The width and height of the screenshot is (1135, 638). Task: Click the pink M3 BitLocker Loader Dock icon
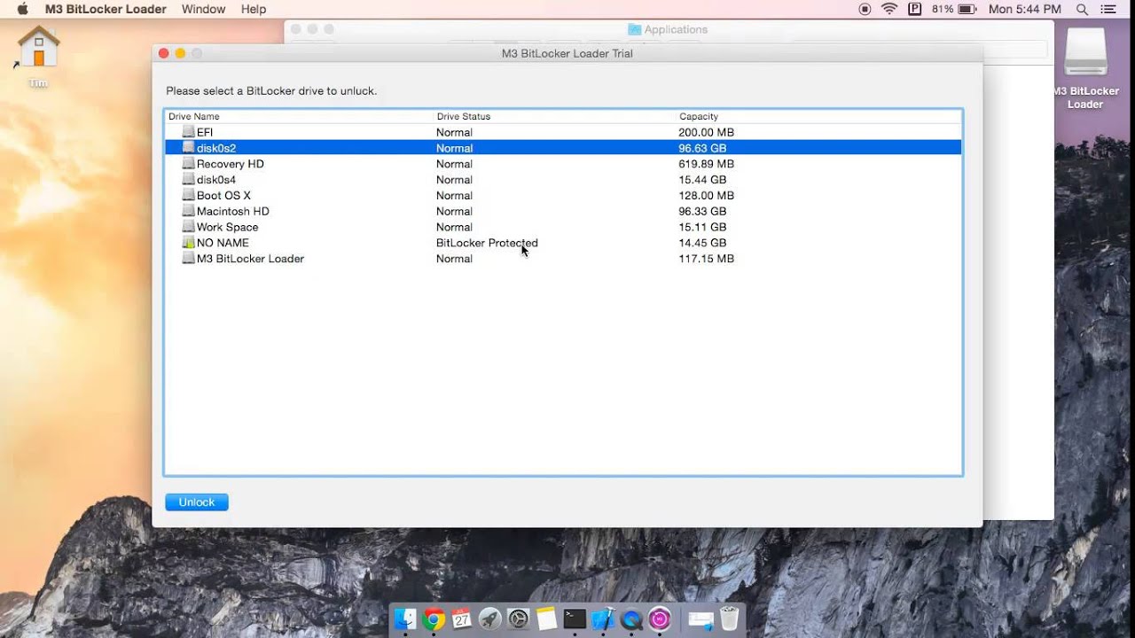click(x=660, y=619)
